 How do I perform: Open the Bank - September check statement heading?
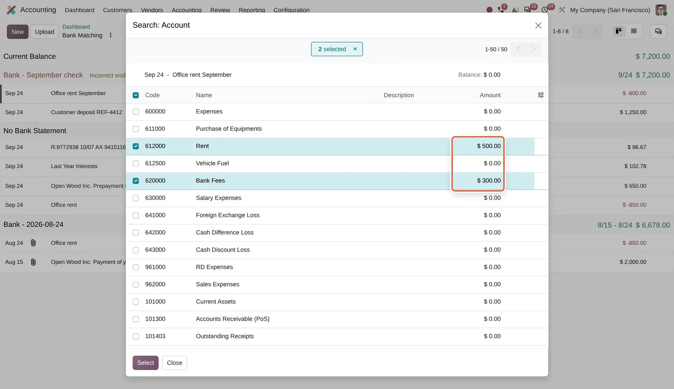43,75
